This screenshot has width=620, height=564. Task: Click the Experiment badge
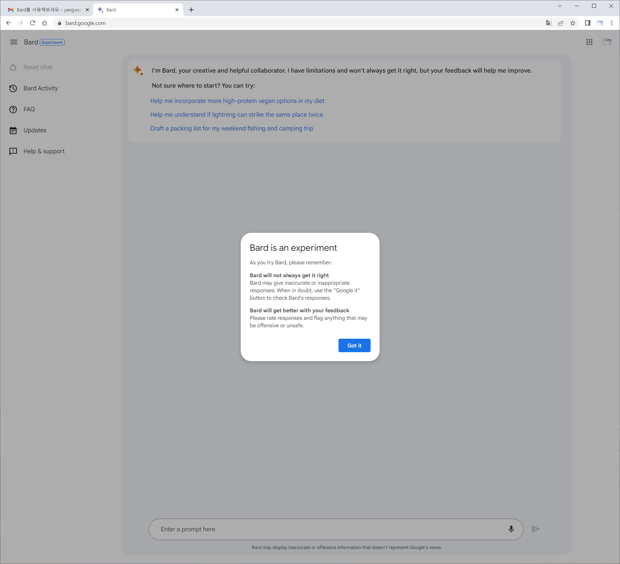(x=52, y=42)
